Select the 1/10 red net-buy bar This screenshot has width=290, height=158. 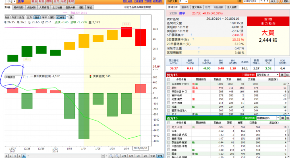coord(141,88)
